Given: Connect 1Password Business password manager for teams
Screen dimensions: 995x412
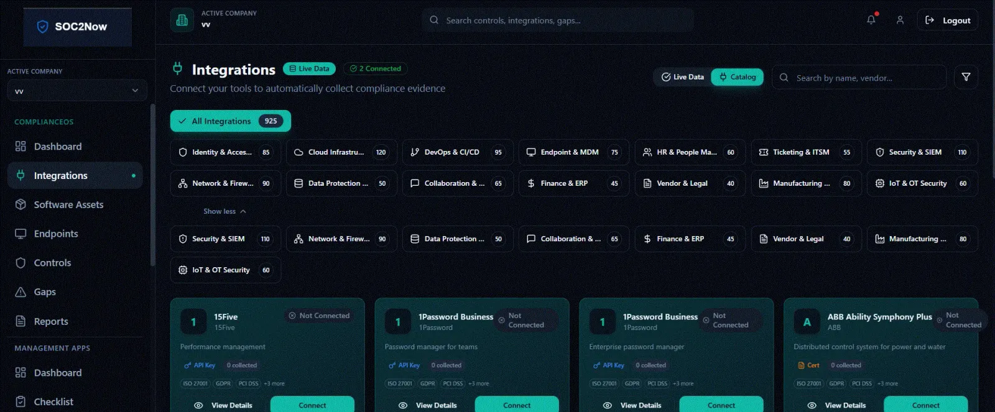Looking at the screenshot, I should click(x=517, y=405).
